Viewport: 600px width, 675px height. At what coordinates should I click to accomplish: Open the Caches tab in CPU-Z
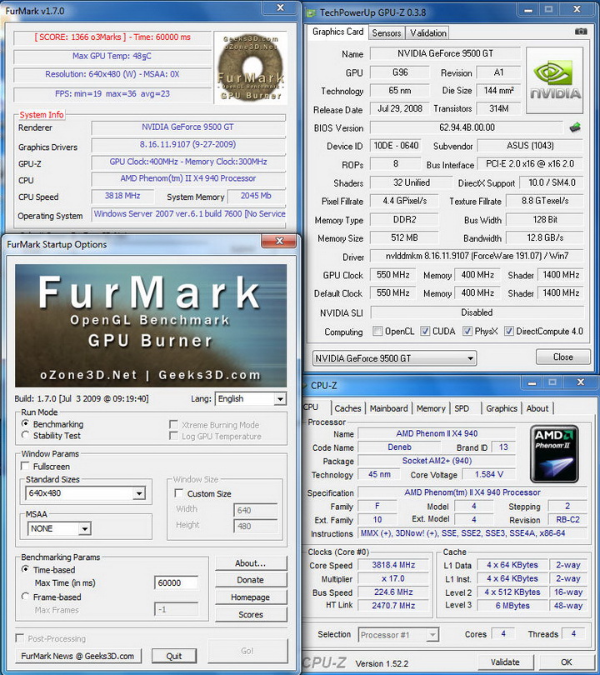click(x=347, y=408)
